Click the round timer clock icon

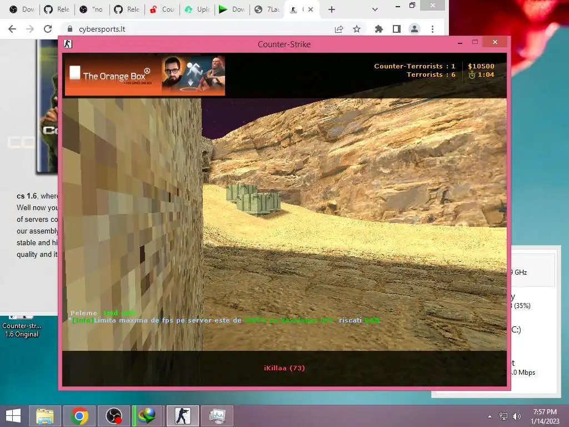click(472, 75)
